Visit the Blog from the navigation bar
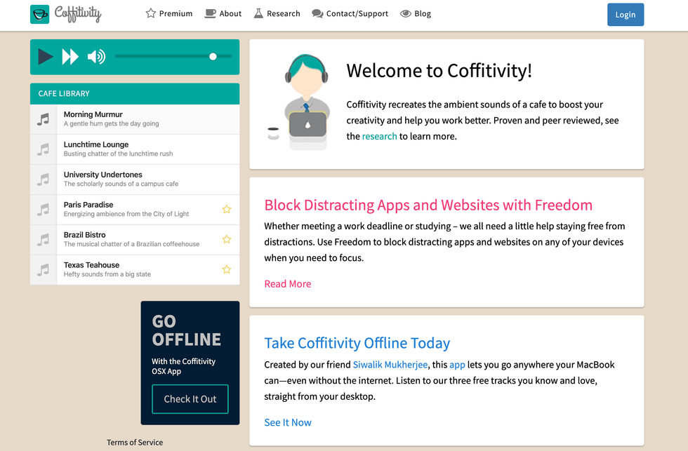Screen dimensions: 688x451 pyautogui.click(x=416, y=13)
